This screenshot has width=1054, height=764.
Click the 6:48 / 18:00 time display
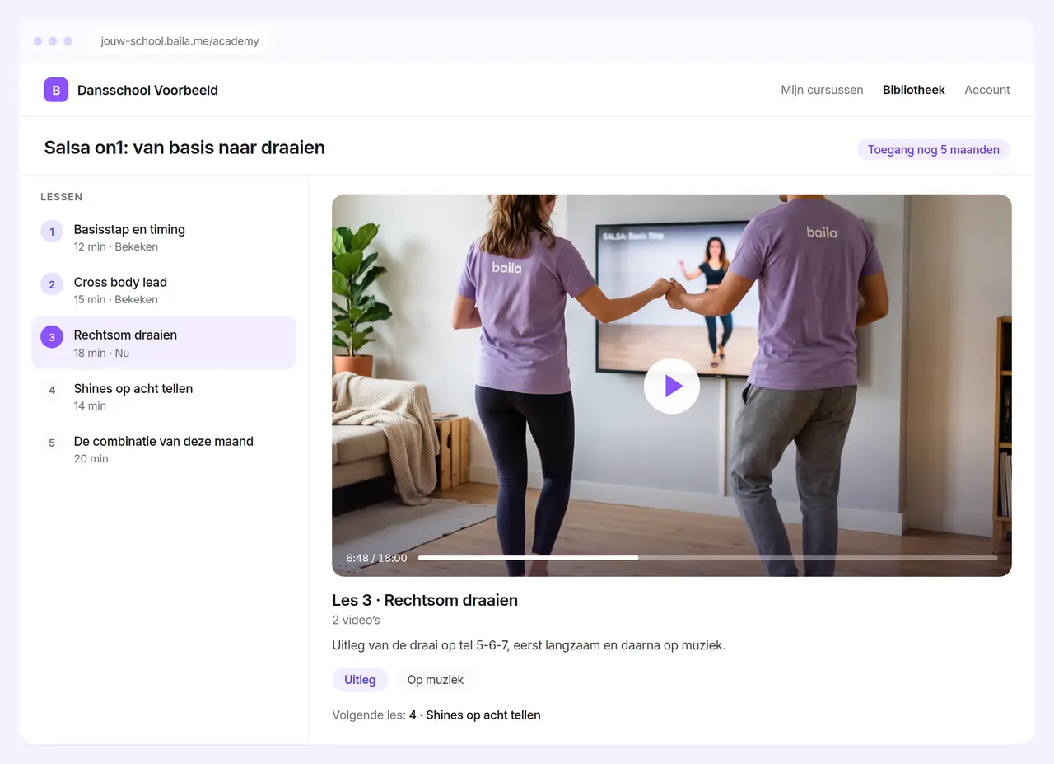376,558
